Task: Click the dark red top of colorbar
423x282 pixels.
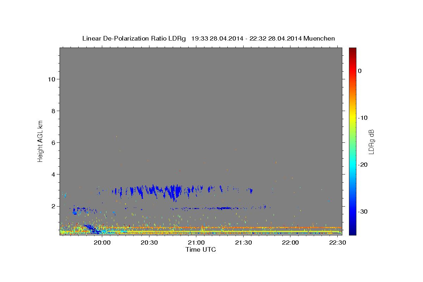Action: pos(352,50)
